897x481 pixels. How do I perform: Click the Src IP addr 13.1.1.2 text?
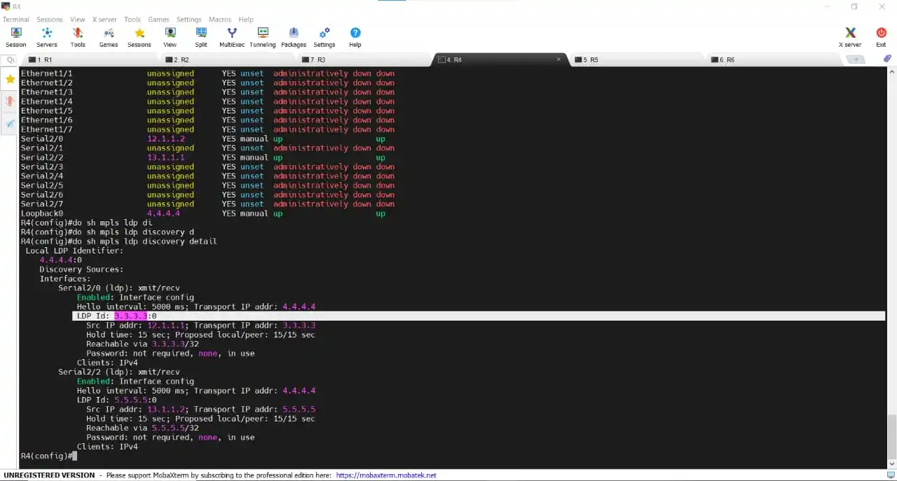137,410
